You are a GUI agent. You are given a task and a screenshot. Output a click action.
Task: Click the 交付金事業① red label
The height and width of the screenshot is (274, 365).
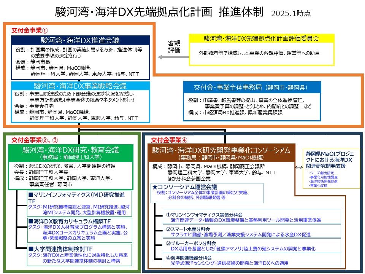point(30,30)
